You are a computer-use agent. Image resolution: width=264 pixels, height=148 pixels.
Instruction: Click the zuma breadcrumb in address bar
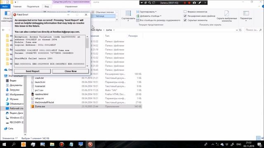pos(109,30)
